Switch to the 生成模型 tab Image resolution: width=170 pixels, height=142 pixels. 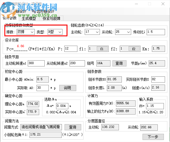click(29, 18)
